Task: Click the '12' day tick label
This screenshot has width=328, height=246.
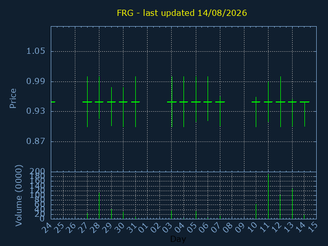Action: point(276,228)
